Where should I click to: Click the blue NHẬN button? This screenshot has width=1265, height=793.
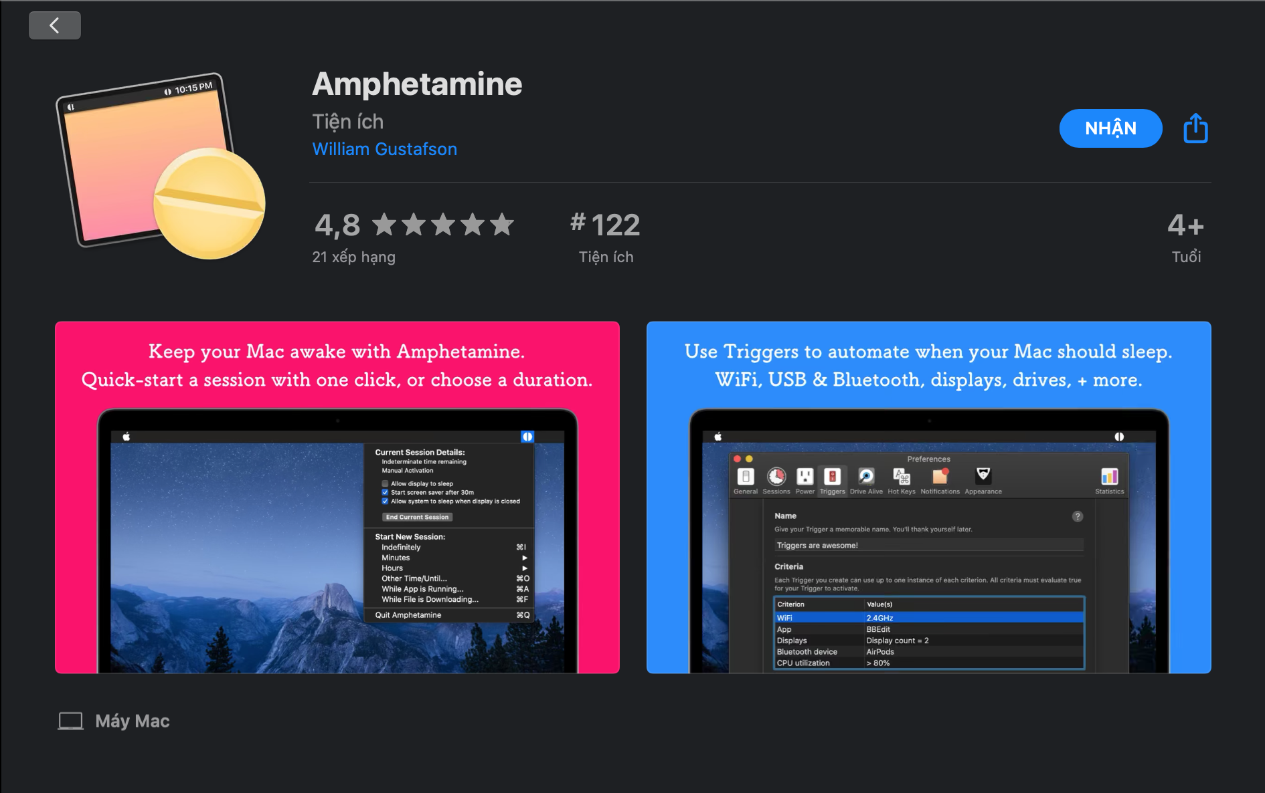click(x=1110, y=128)
